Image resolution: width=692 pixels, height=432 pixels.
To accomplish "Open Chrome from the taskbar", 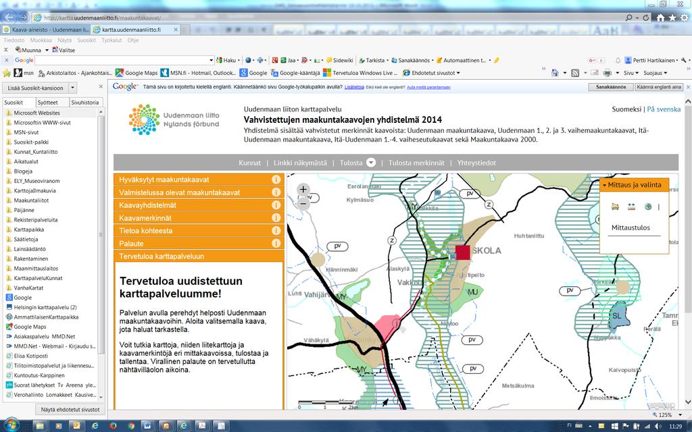I will [131, 426].
